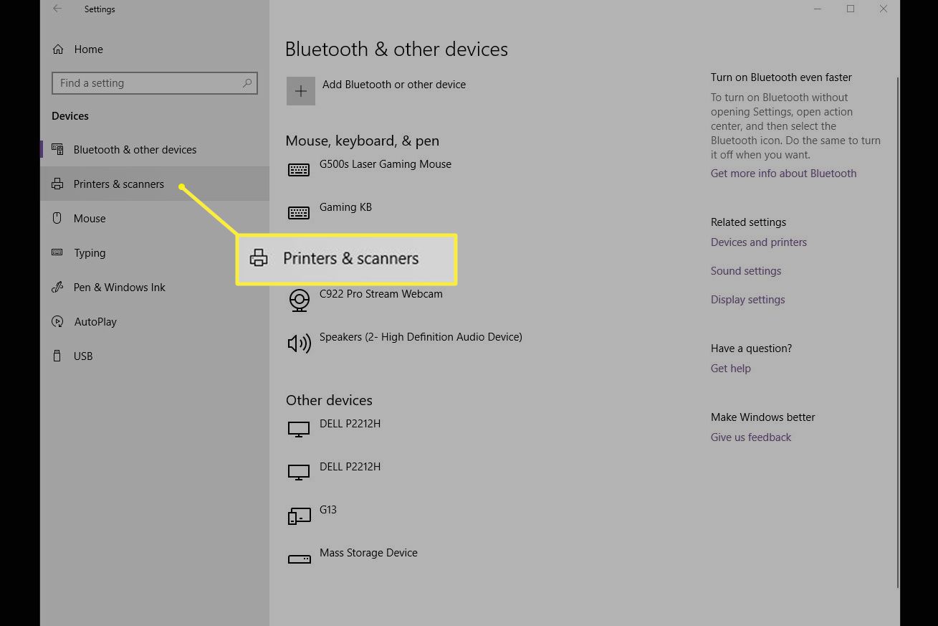Viewport: 938px width, 626px height.
Task: Open Sound settings link
Action: (x=746, y=271)
